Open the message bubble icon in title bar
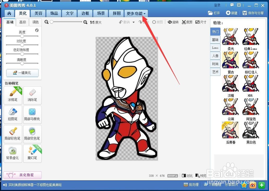Viewport: 269px width, 191px height. point(232,5)
